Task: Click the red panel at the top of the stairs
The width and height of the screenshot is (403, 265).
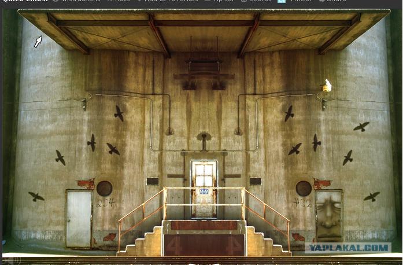Action: tap(204, 226)
